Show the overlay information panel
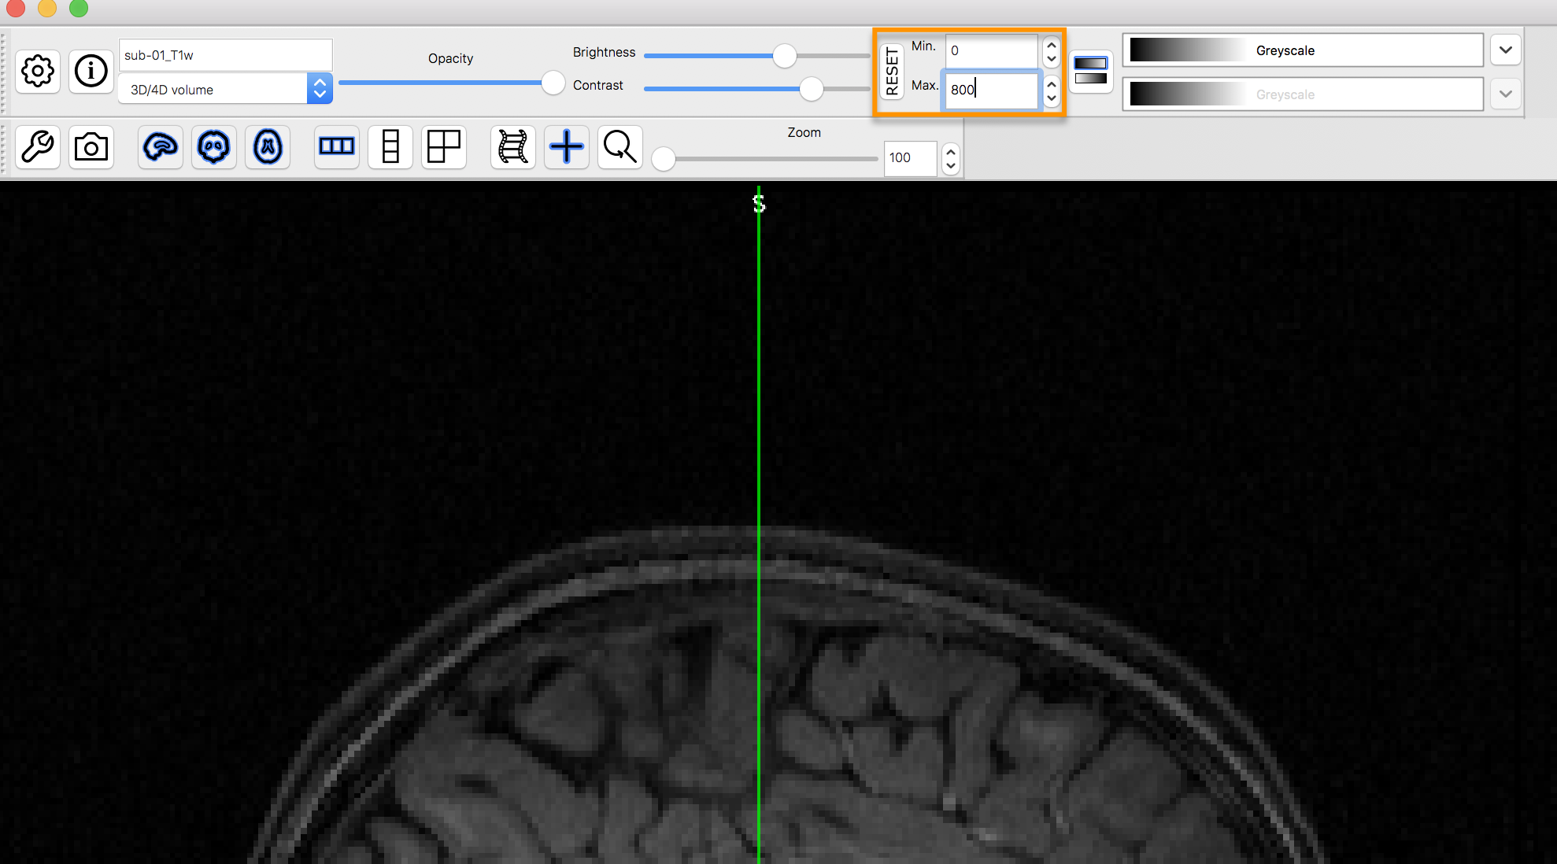The width and height of the screenshot is (1557, 864). pyautogui.click(x=91, y=72)
